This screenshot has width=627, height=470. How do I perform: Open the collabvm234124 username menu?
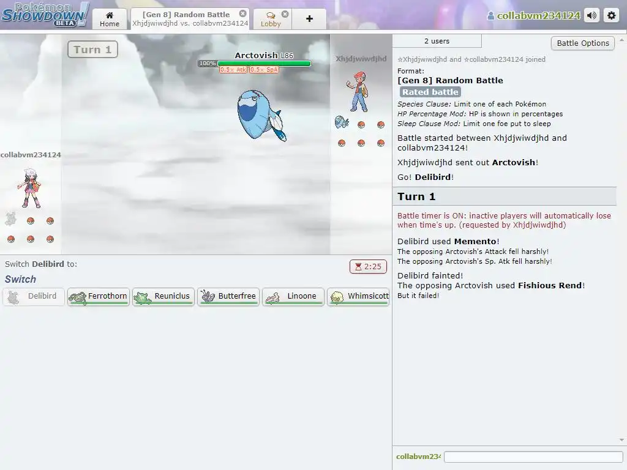point(534,15)
